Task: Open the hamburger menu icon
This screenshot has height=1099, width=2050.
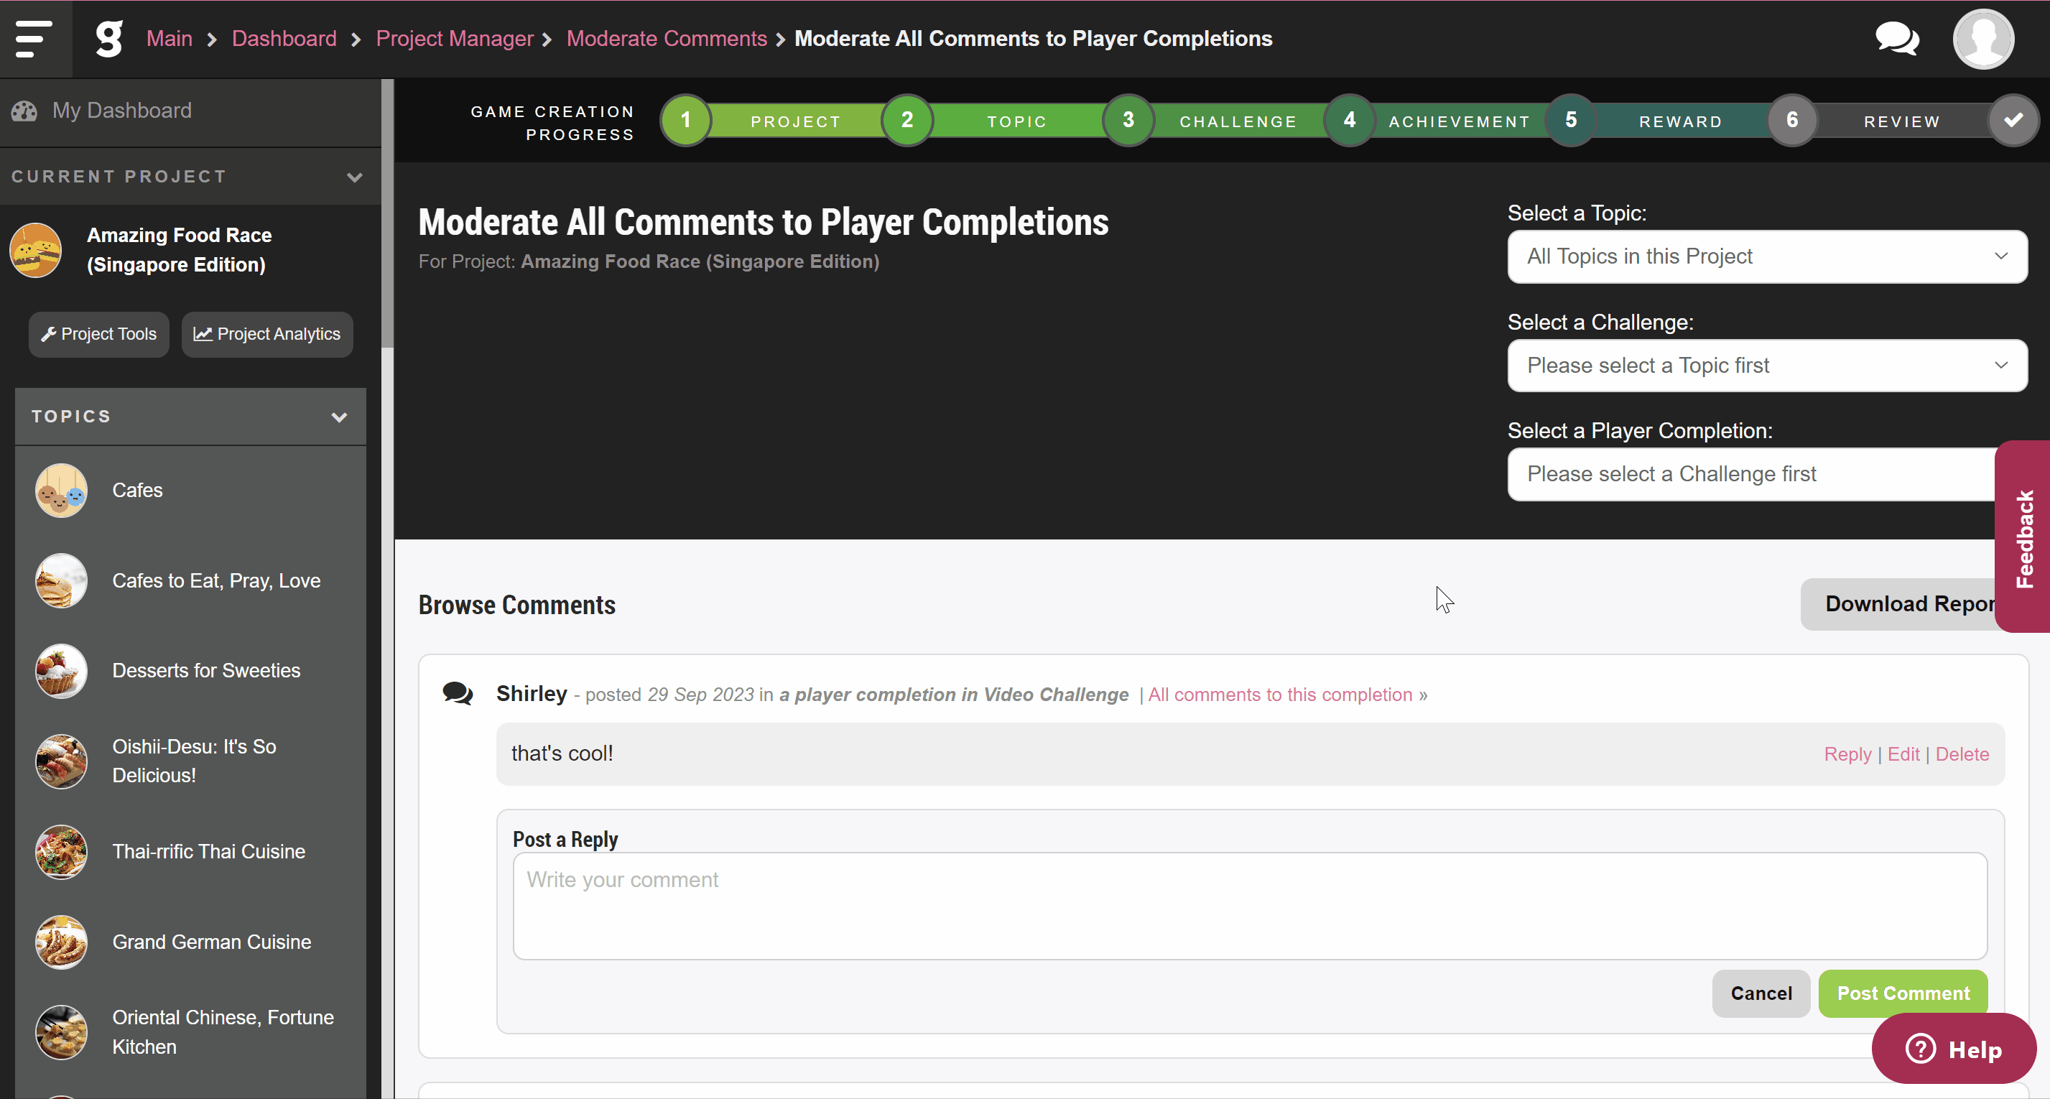Action: (x=34, y=39)
